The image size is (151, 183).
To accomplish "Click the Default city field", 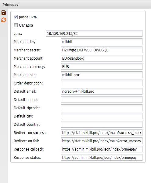I will pyautogui.click(x=102, y=116).
